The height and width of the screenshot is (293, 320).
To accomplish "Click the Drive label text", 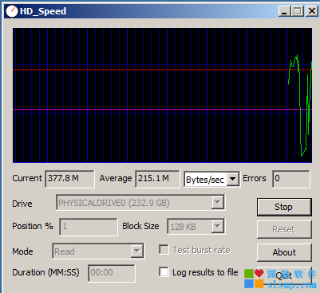I will coord(22,204).
